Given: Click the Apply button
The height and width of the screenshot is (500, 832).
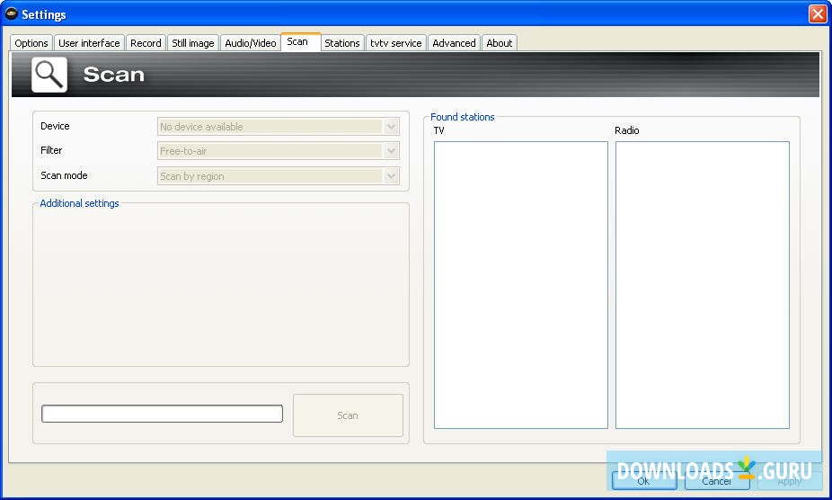Looking at the screenshot, I should click(x=790, y=481).
